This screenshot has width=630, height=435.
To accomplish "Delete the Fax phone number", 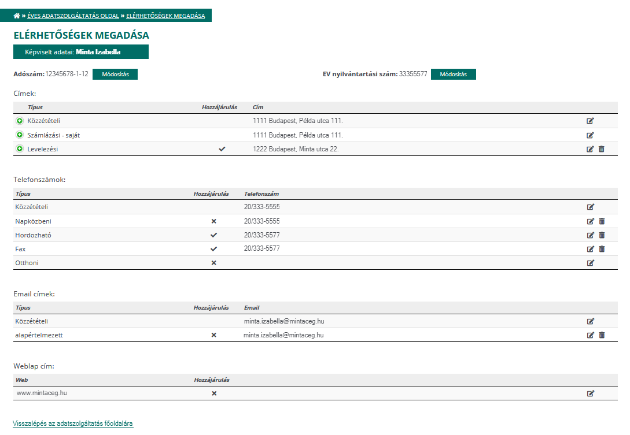I will tap(601, 249).
